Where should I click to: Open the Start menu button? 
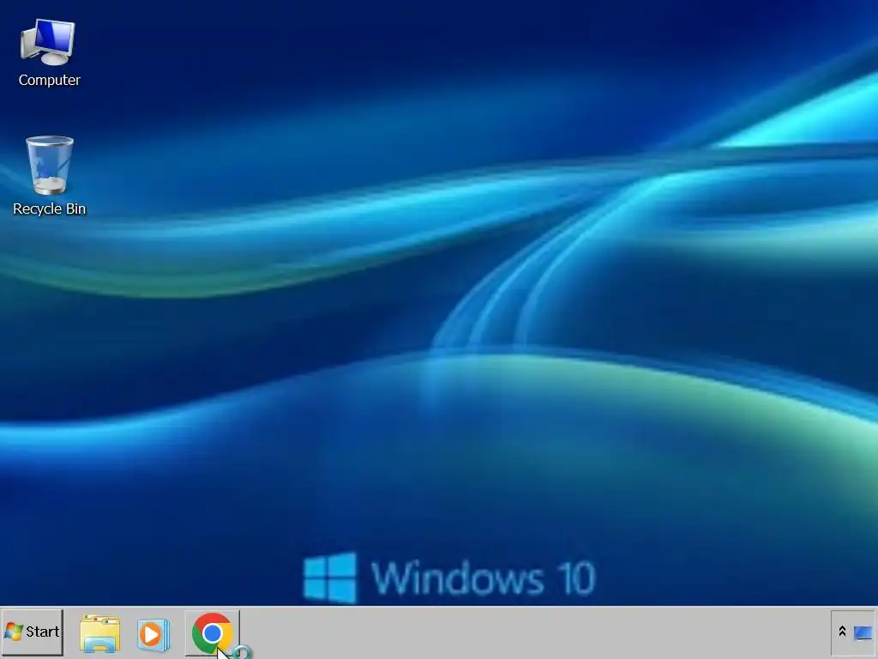coord(32,632)
